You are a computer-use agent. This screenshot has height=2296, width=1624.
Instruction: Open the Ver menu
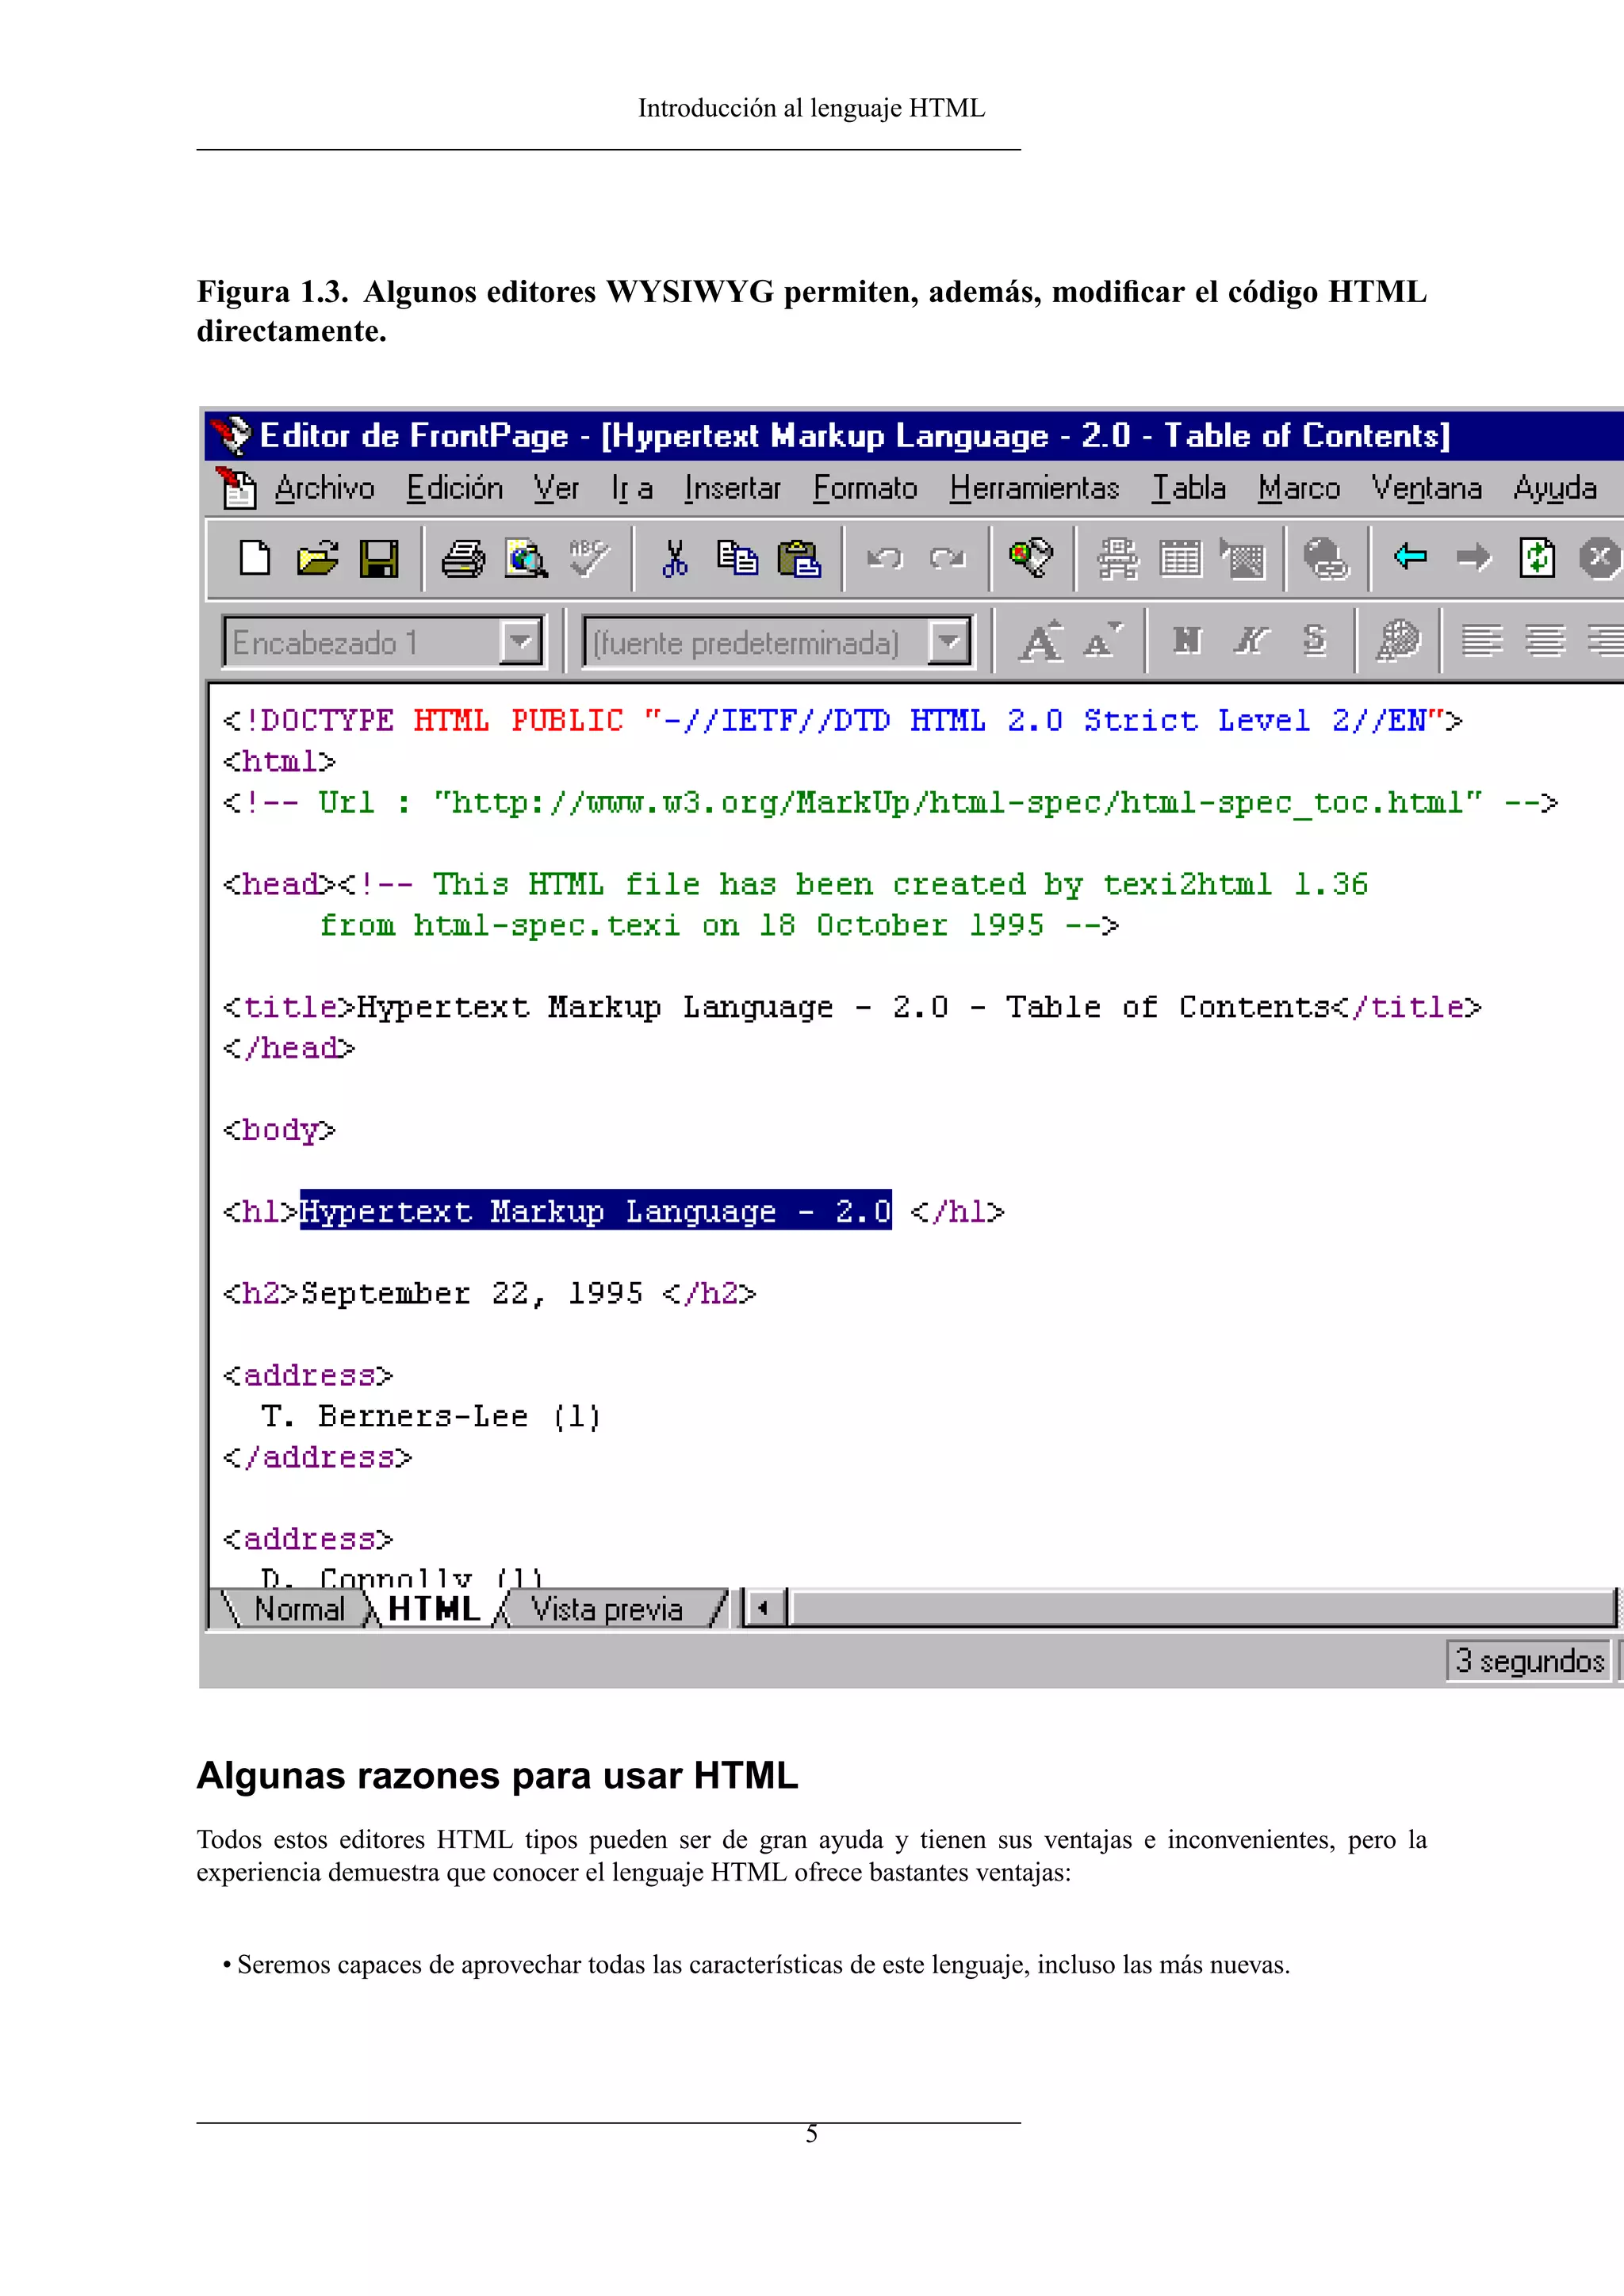pyautogui.click(x=556, y=488)
